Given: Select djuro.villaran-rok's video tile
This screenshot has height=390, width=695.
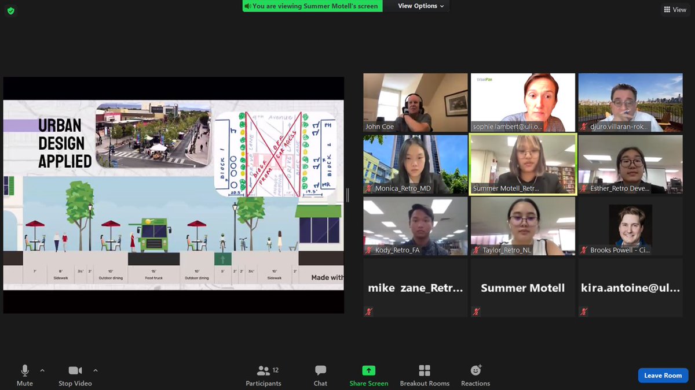Looking at the screenshot, I should (630, 103).
